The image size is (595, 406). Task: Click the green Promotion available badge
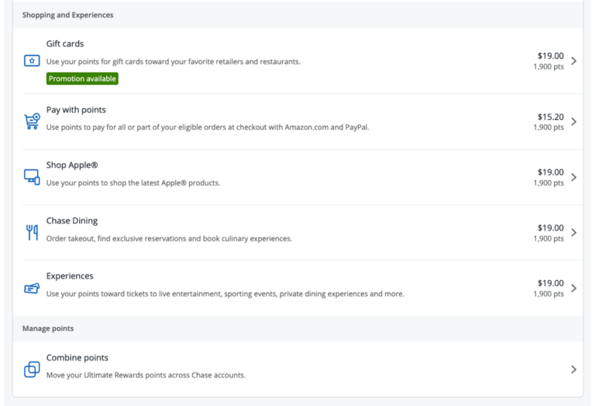tap(82, 79)
